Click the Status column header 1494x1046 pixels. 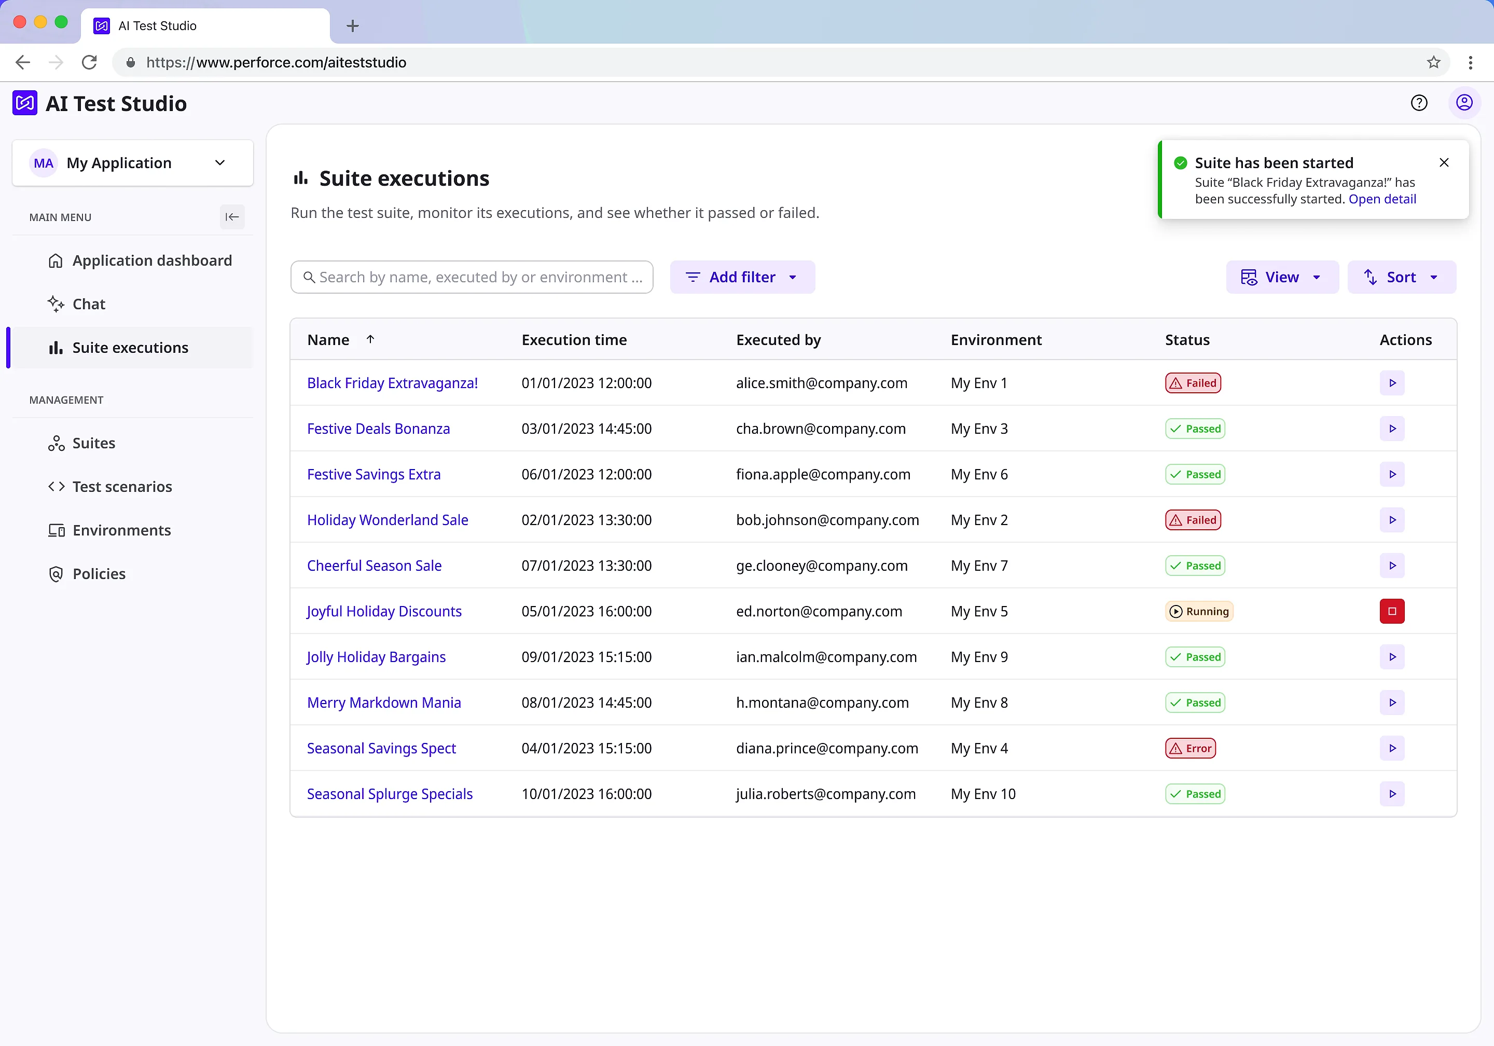pos(1187,339)
